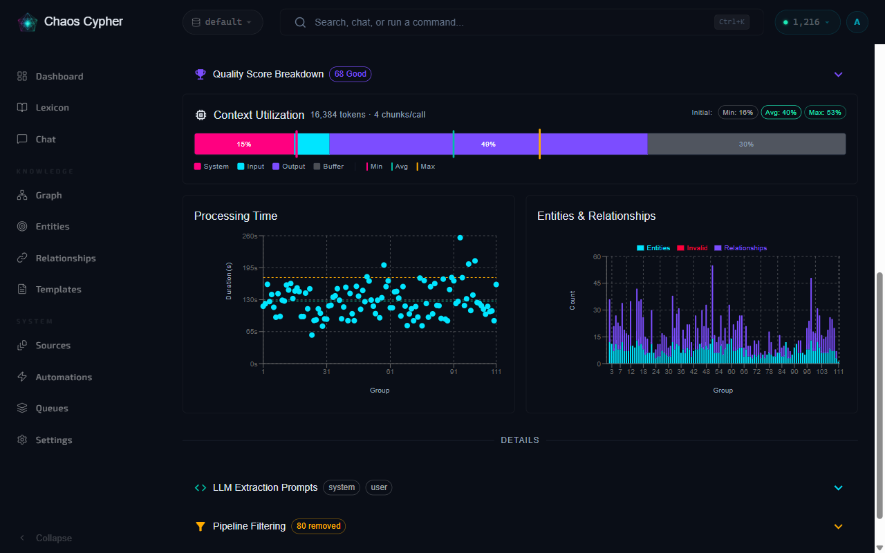The width and height of the screenshot is (885, 553).
Task: Click the Context Utilization chip icon
Action: 201,115
